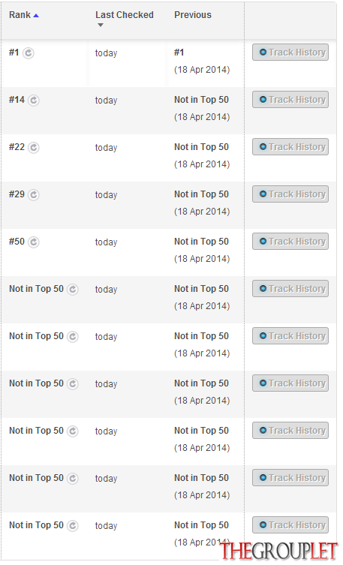Screen dimensions: 343x565
Task: Click the refresh icon beside #29
Action: [x=34, y=195]
